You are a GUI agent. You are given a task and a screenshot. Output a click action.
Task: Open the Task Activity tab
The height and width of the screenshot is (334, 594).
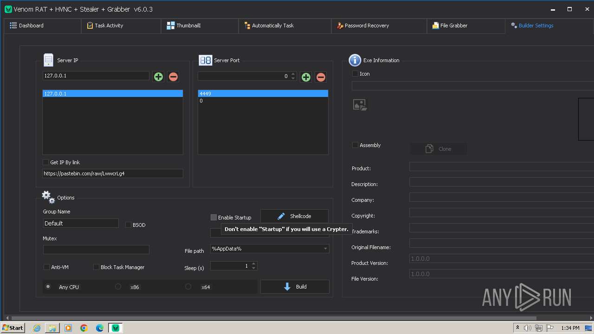coord(121,26)
